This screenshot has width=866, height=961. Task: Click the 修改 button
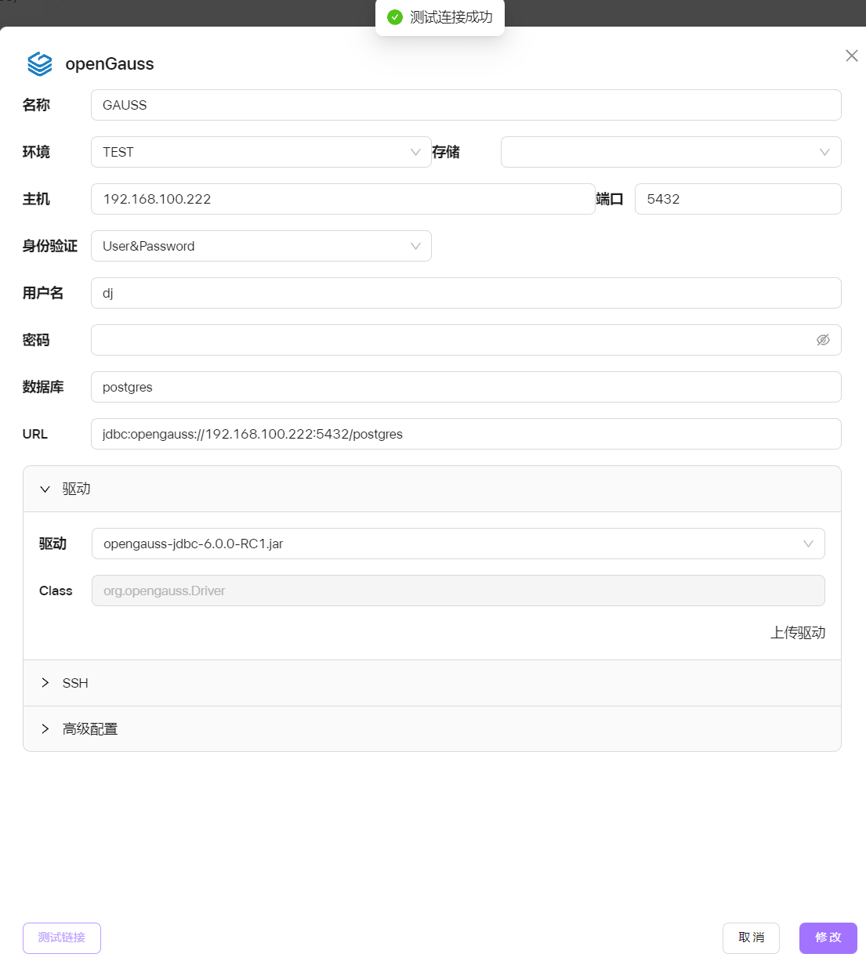[x=828, y=938]
